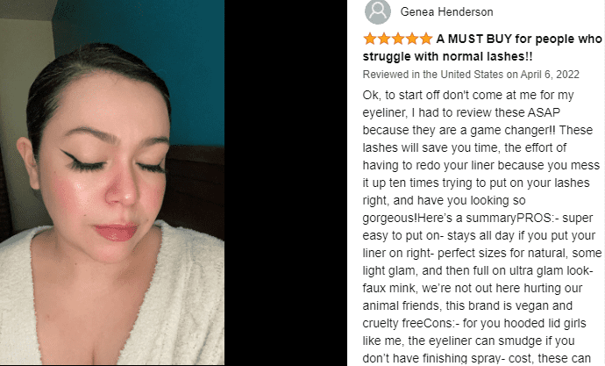Viewport: 605px width, 366px height.
Task: Select the fourth orange rating star
Action: click(412, 39)
